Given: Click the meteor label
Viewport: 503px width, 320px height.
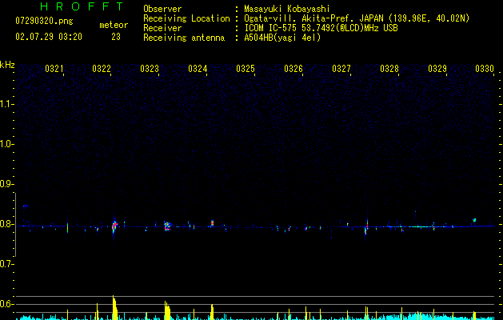Looking at the screenshot, I should point(114,25).
